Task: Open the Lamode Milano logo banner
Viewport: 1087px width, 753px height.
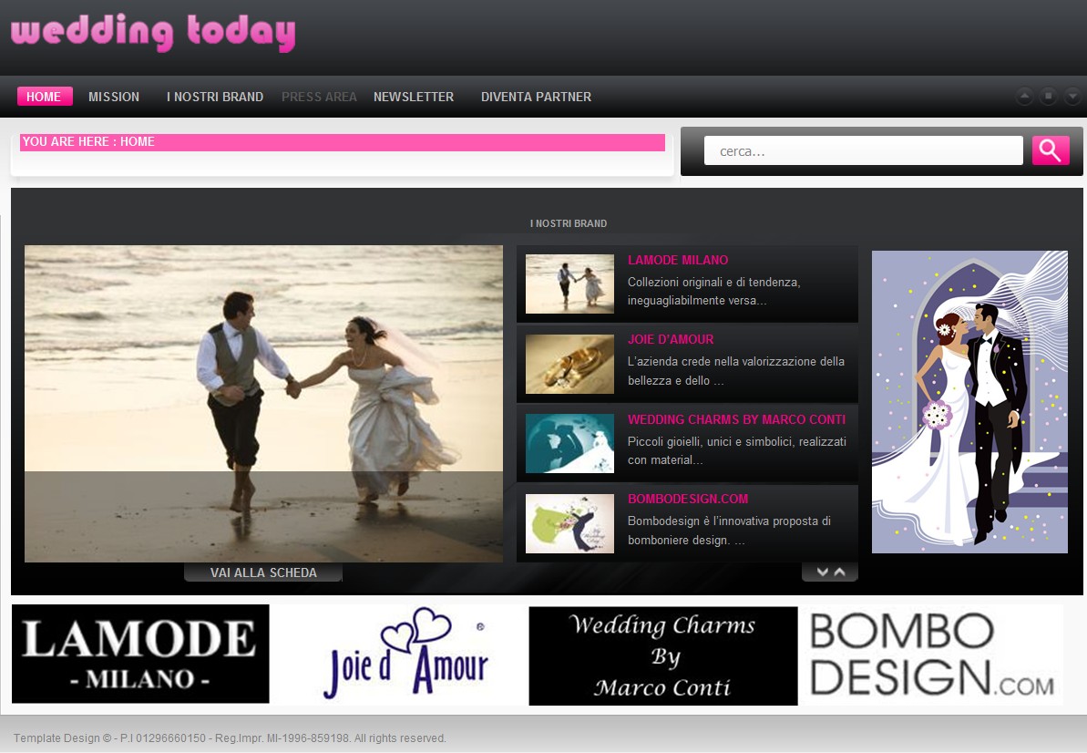Action: [140, 654]
